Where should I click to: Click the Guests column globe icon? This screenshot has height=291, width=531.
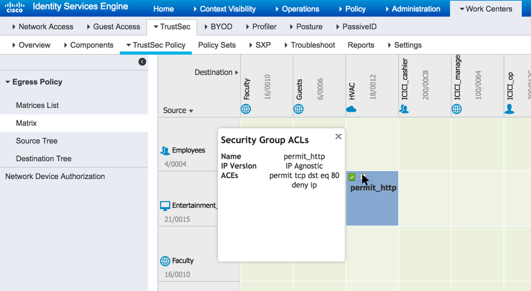tap(298, 109)
